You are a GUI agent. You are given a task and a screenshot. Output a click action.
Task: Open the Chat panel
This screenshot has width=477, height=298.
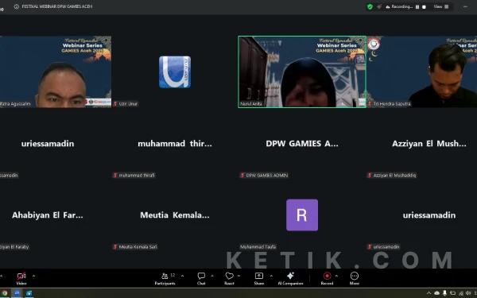pos(201,278)
